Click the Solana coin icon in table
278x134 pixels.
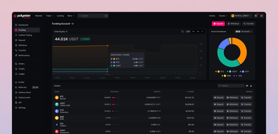[x=57, y=125]
